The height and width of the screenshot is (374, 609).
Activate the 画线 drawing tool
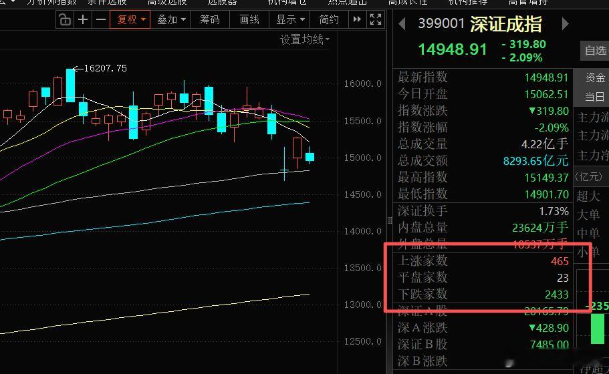pyautogui.click(x=249, y=19)
